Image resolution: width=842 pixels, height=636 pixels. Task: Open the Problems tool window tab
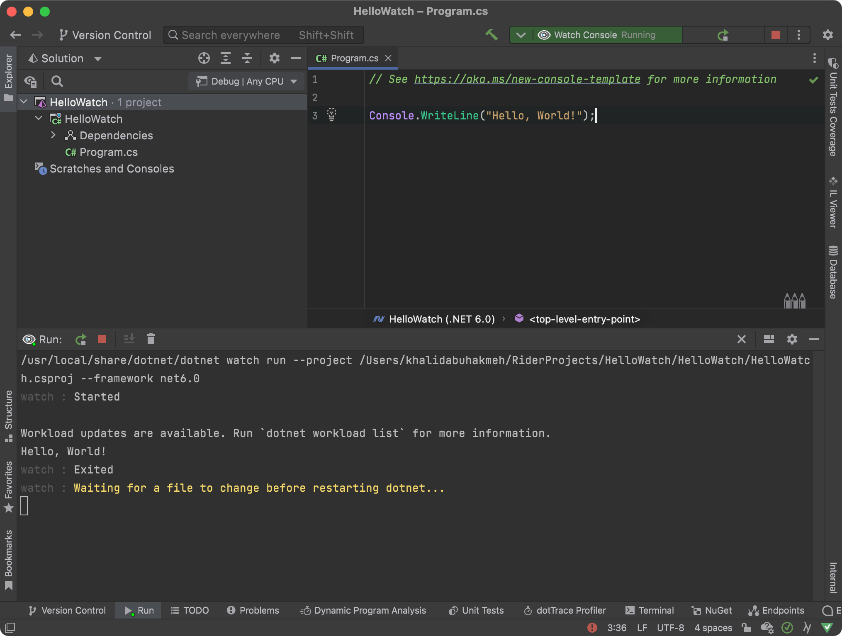click(253, 610)
